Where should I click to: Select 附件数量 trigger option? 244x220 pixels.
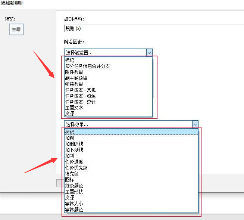[x=108, y=72]
